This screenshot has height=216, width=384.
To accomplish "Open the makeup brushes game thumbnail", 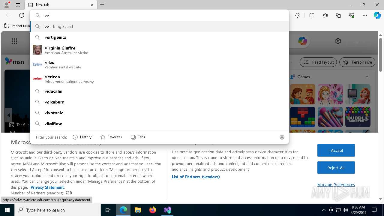I will (330, 117).
